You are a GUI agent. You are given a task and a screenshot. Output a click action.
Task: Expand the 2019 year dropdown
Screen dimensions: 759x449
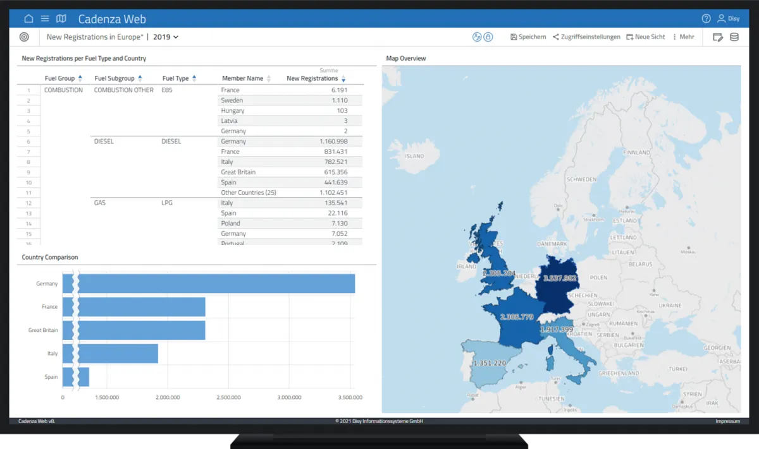click(166, 37)
